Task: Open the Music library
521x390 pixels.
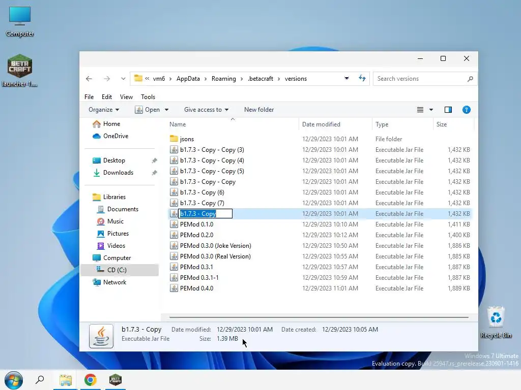Action: [x=115, y=221]
